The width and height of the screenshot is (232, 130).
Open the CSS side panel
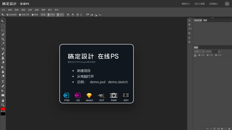(190, 29)
